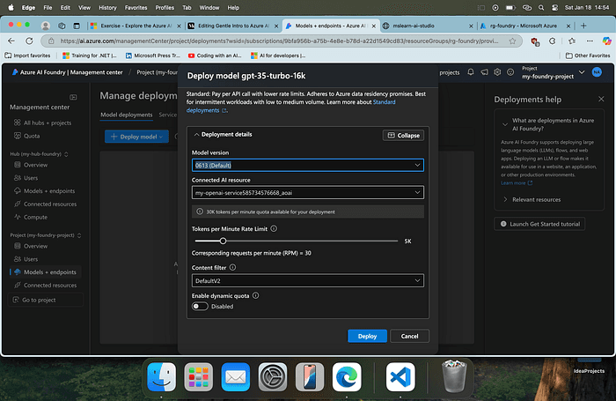Viewport: 616px width, 401px height.
Task: Show info for Tokens per Minute Rate Limit
Action: click(274, 228)
